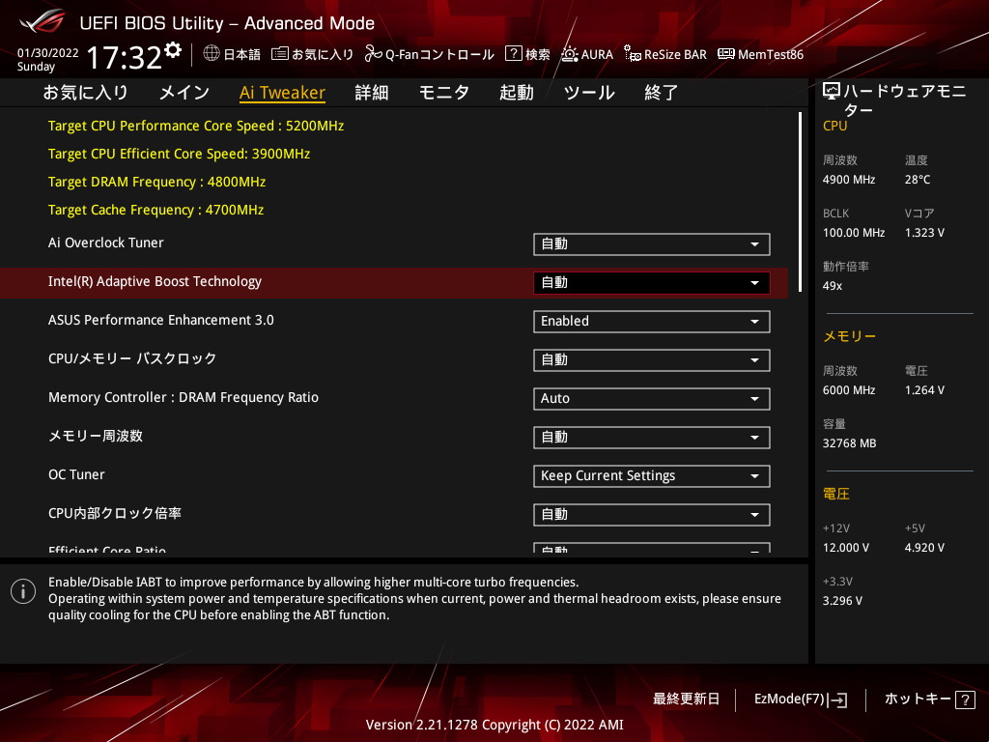Click Target Cache Frequency 4700MHz text

point(155,210)
